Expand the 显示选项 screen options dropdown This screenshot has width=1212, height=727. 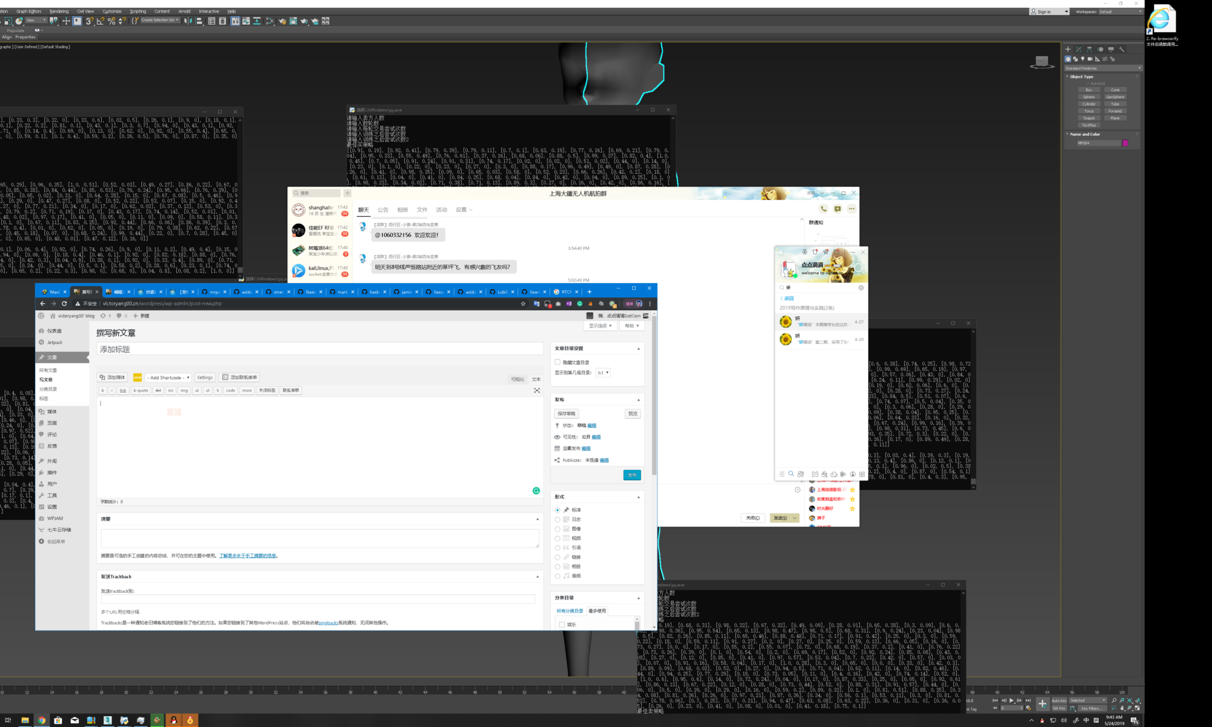coord(601,326)
